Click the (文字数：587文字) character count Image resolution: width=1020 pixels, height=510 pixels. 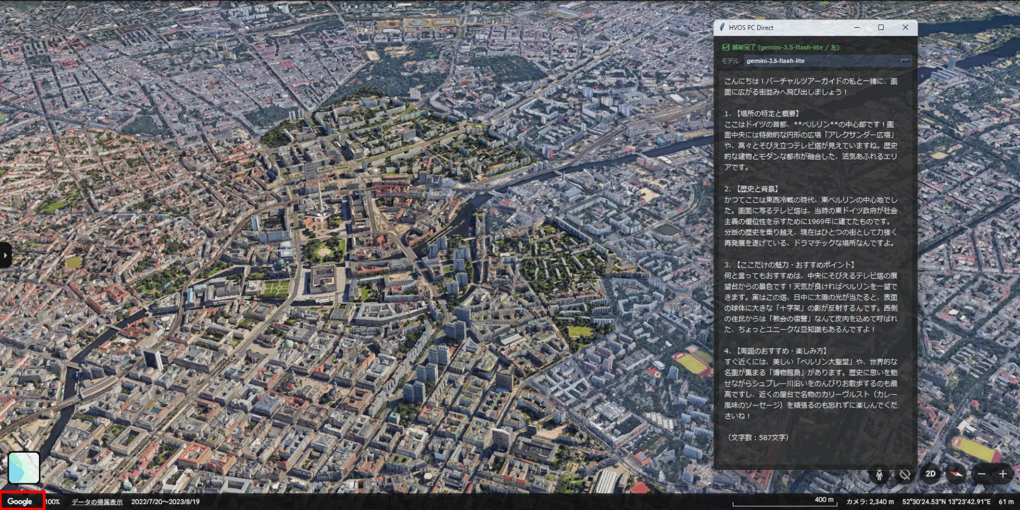click(x=758, y=438)
